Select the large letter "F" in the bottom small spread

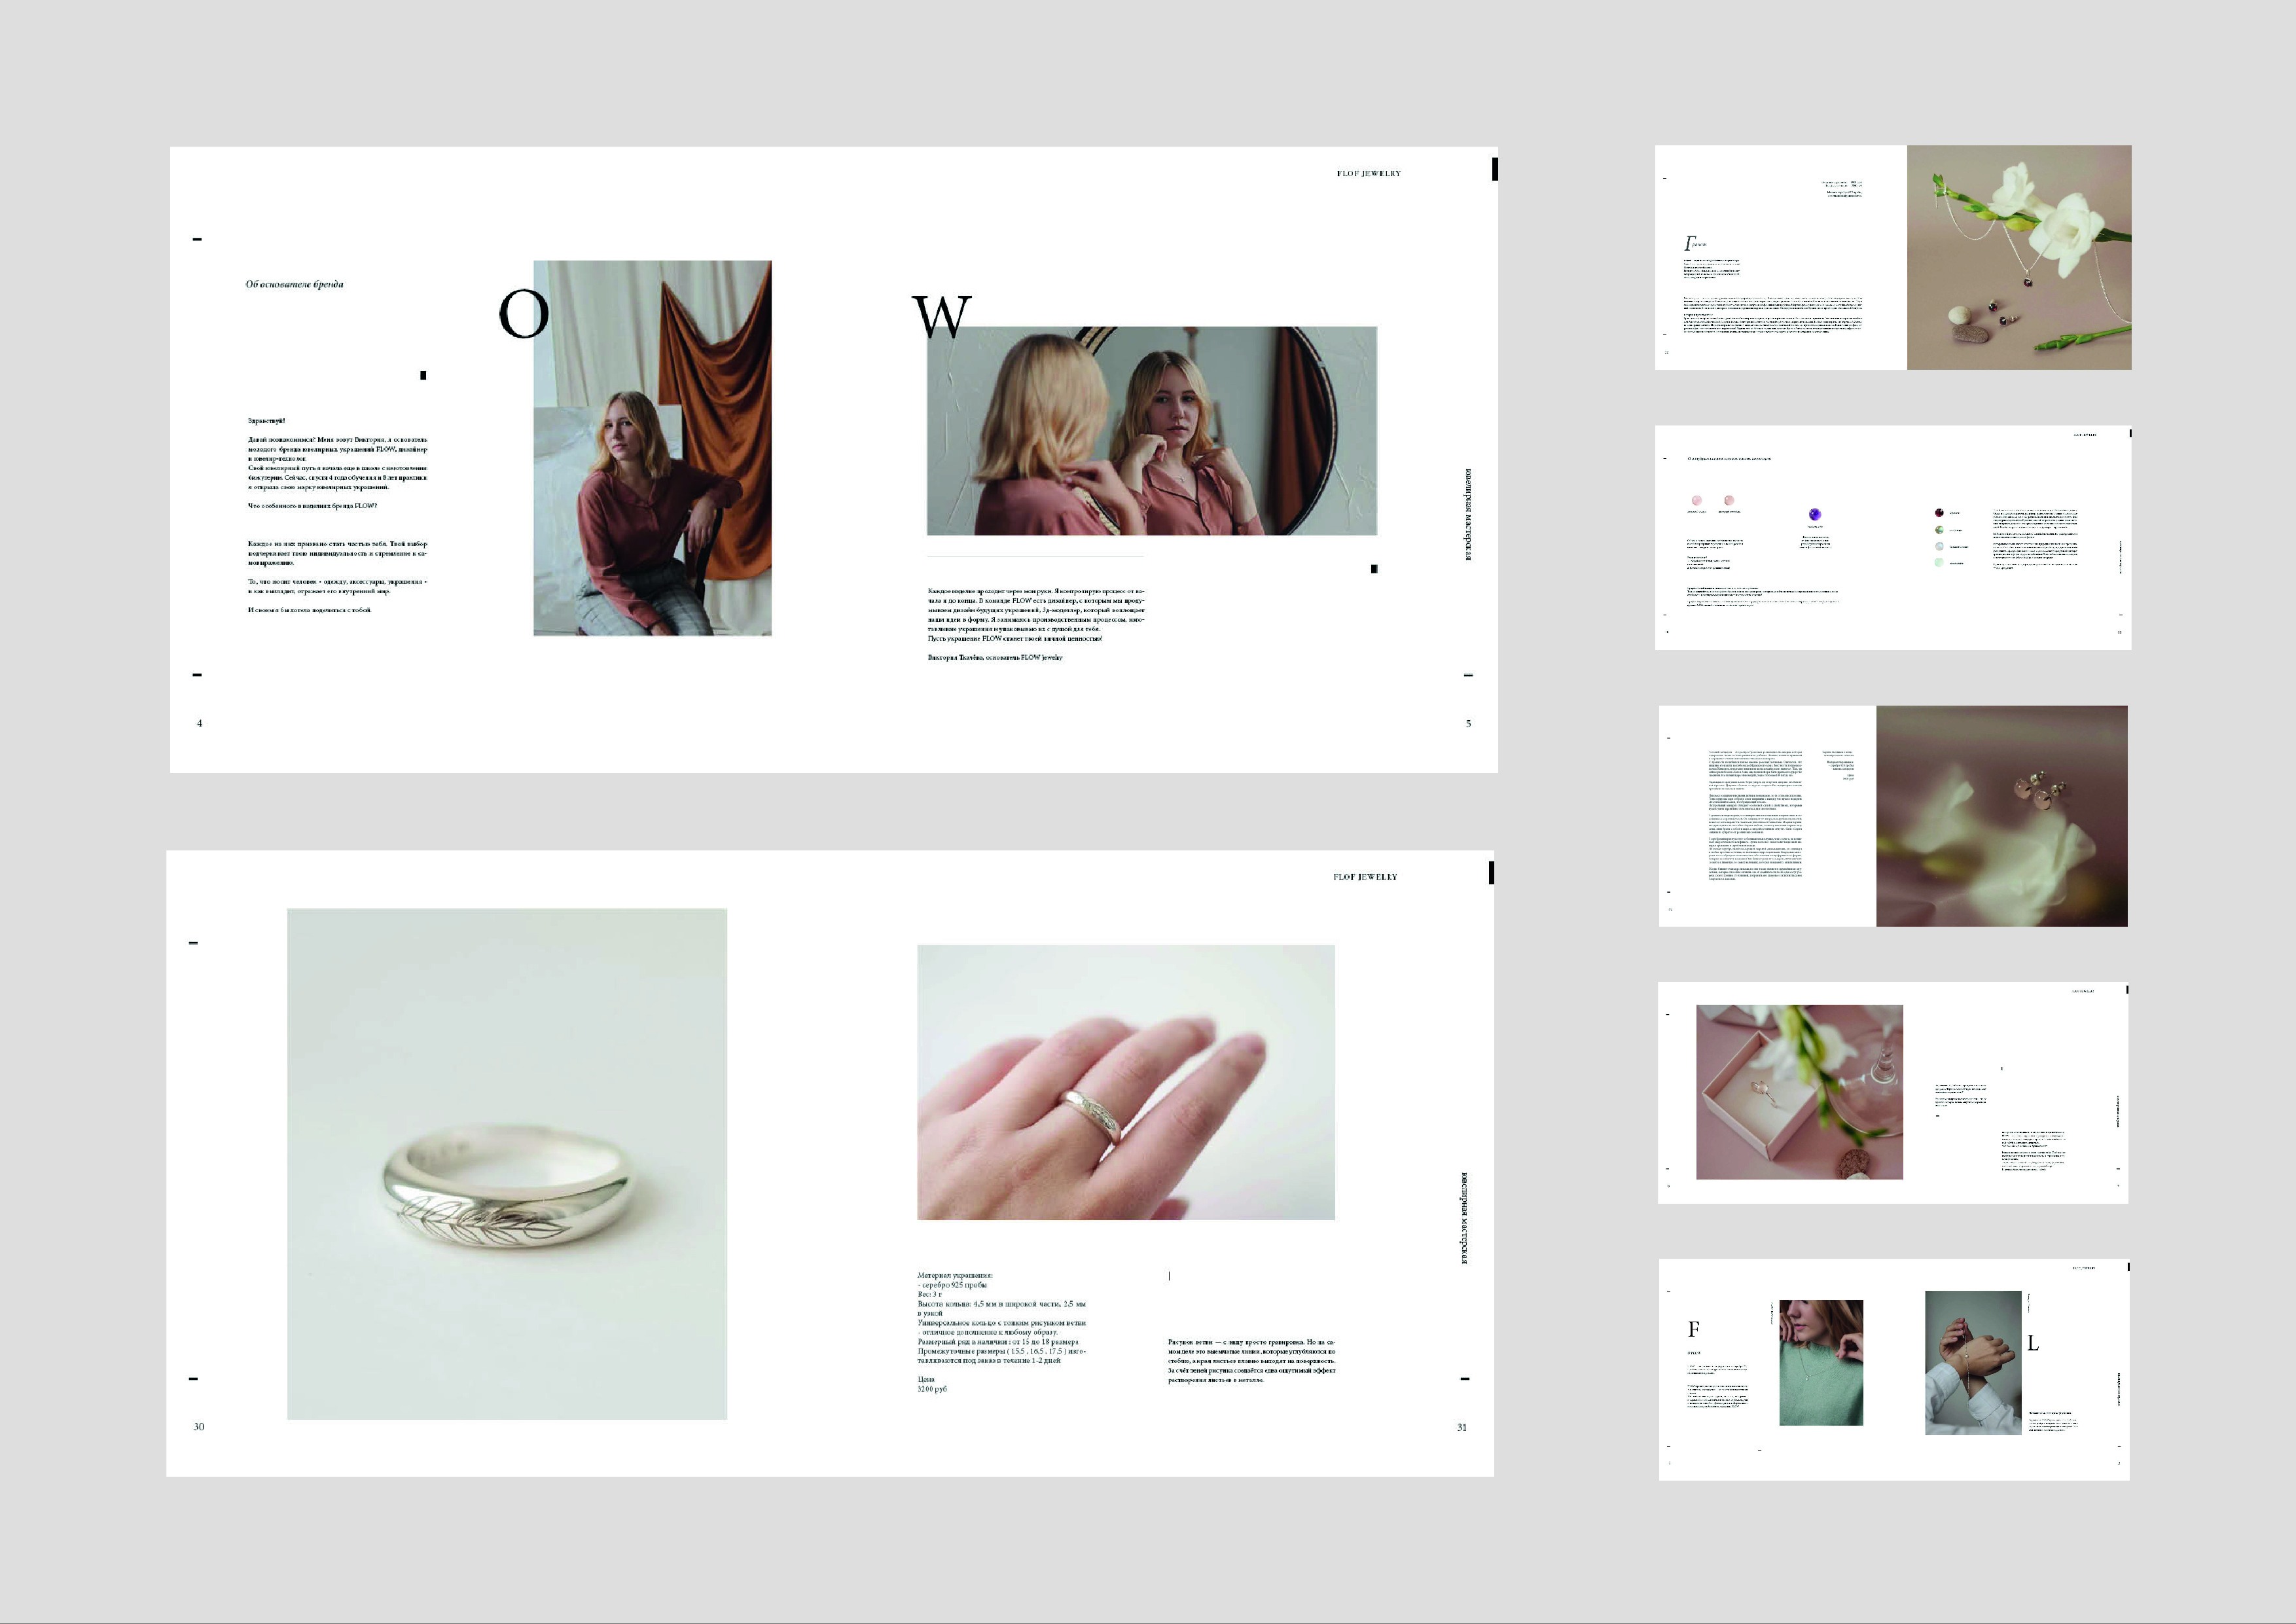[x=1694, y=1329]
